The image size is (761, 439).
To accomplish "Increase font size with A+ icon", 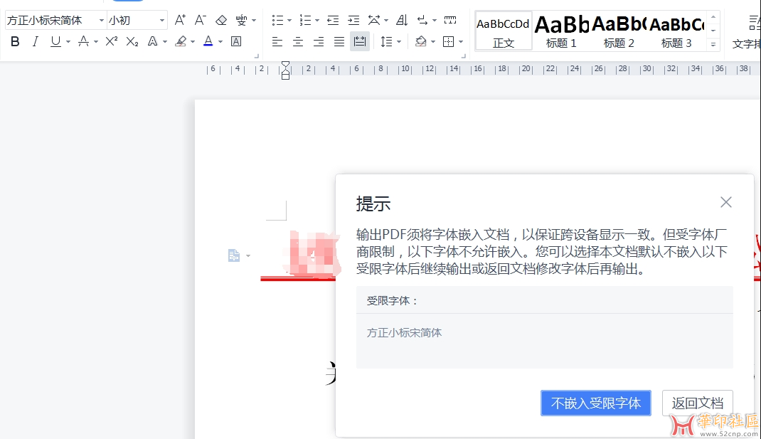I will [179, 20].
